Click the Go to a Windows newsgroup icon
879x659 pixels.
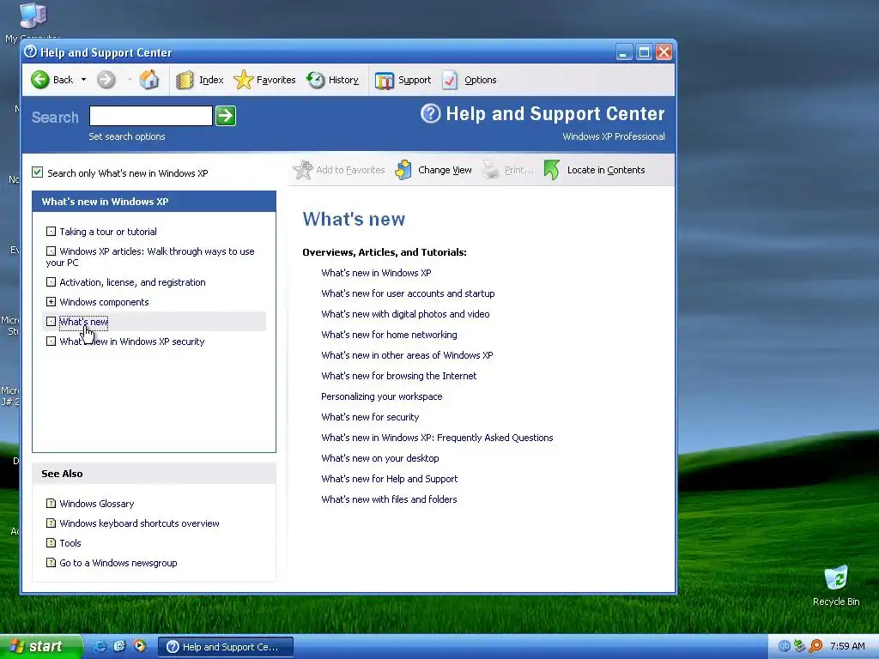(x=51, y=562)
